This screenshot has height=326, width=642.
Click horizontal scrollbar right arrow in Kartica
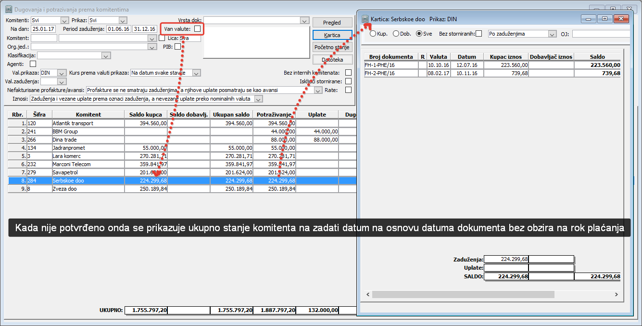pyautogui.click(x=617, y=294)
